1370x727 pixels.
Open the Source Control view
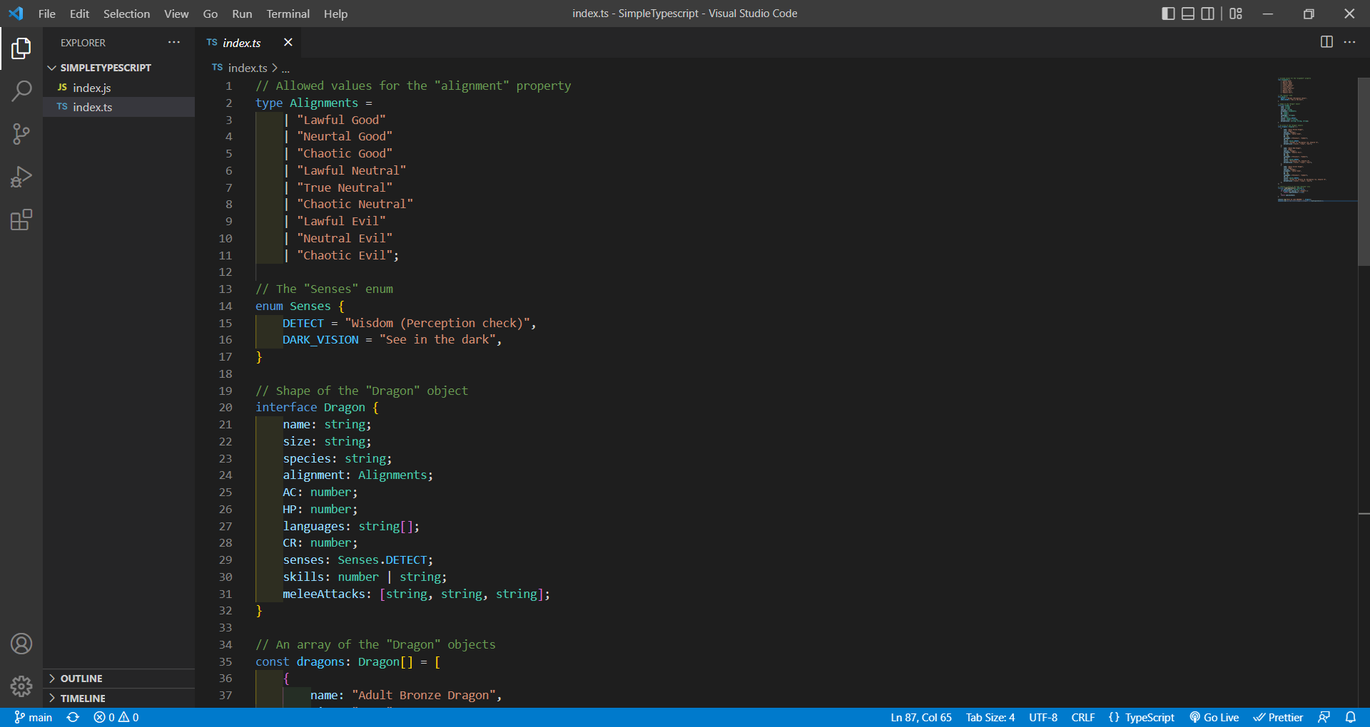click(21, 134)
